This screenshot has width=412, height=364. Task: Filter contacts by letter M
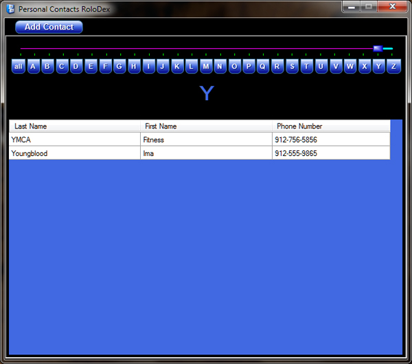[x=206, y=66]
